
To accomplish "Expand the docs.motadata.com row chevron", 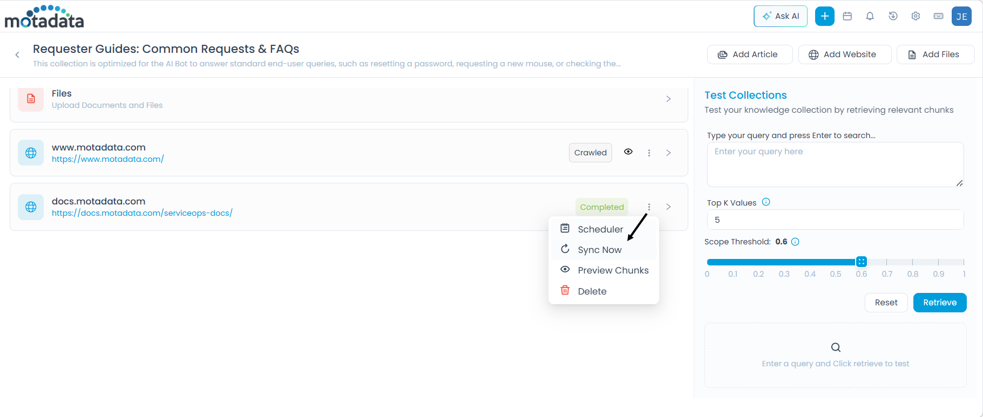I will pyautogui.click(x=668, y=207).
